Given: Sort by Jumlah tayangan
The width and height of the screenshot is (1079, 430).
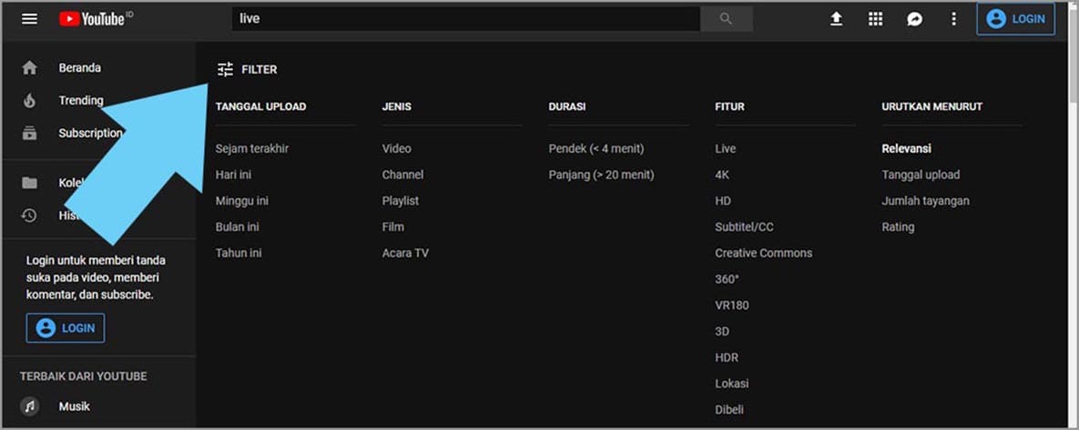Looking at the screenshot, I should coord(925,201).
